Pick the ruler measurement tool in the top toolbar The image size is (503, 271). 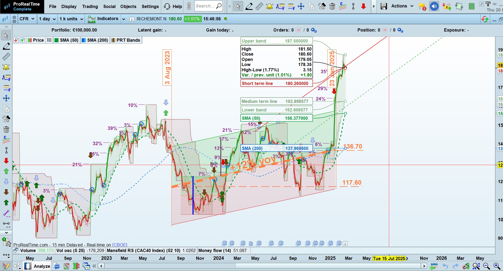259,6
